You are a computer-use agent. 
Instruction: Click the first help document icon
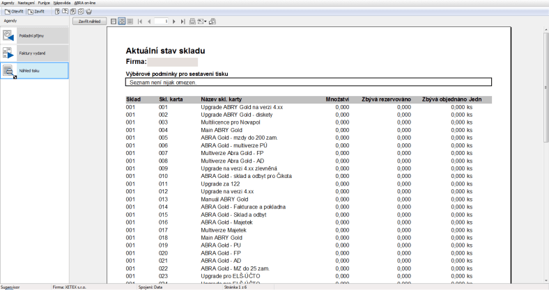57,12
